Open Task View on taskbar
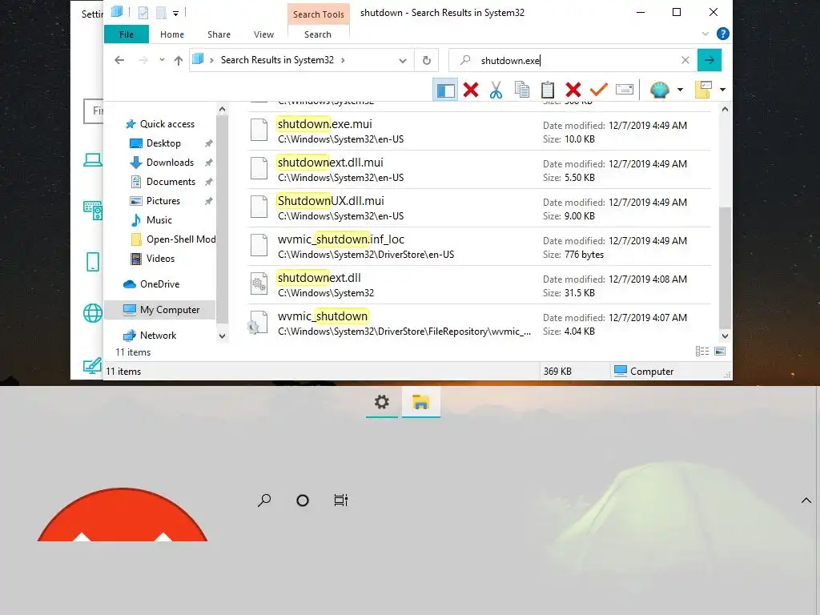The image size is (820, 615). pyautogui.click(x=341, y=500)
